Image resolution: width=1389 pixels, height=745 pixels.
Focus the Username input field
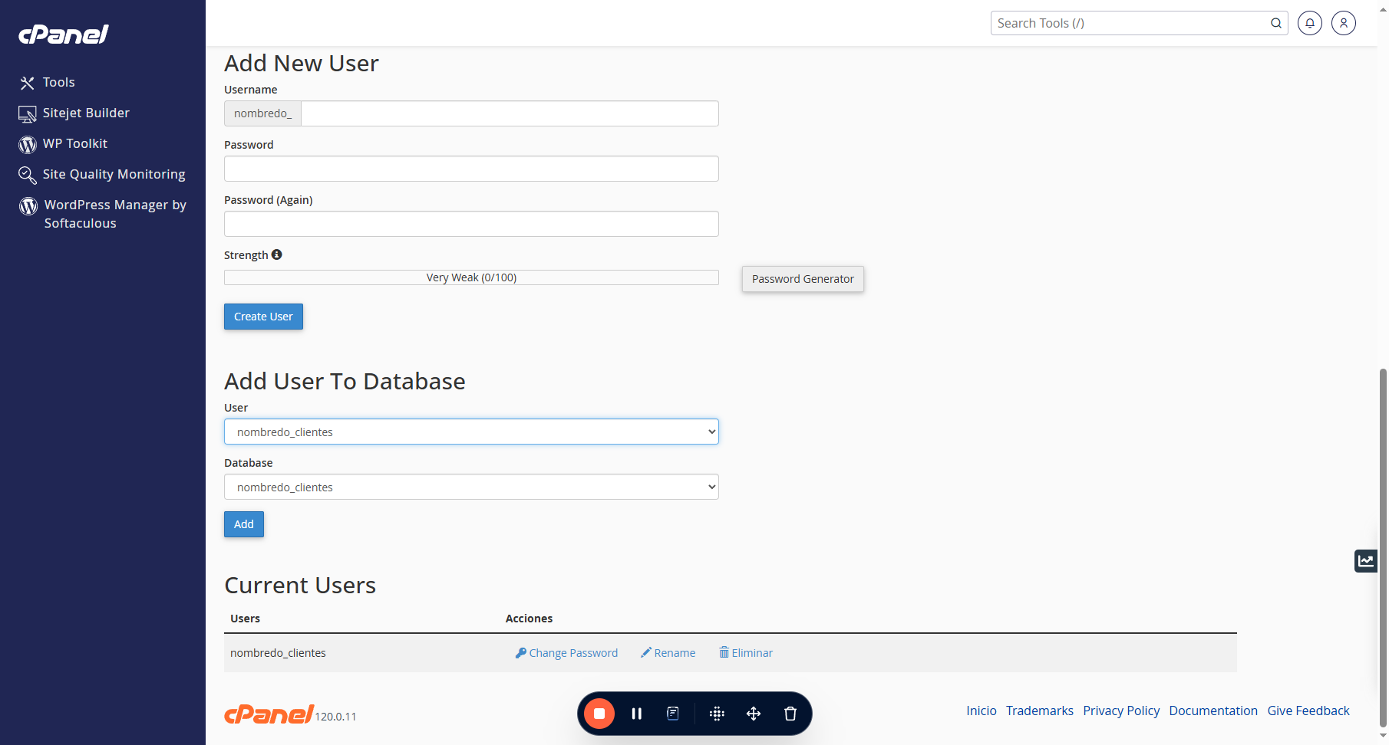point(510,113)
